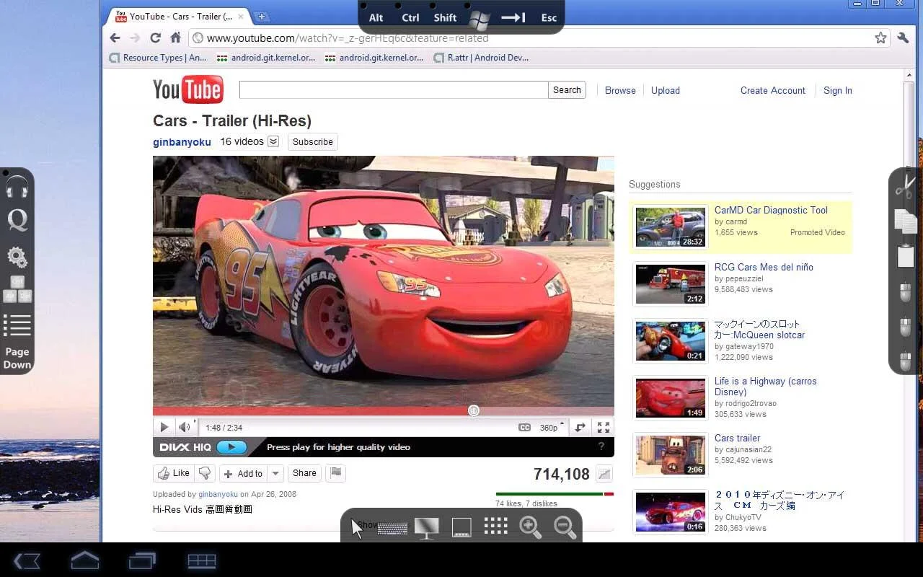923x577 pixels.
Task: Show the on-screen keyboard from the bottom overlay
Action: pyautogui.click(x=392, y=528)
